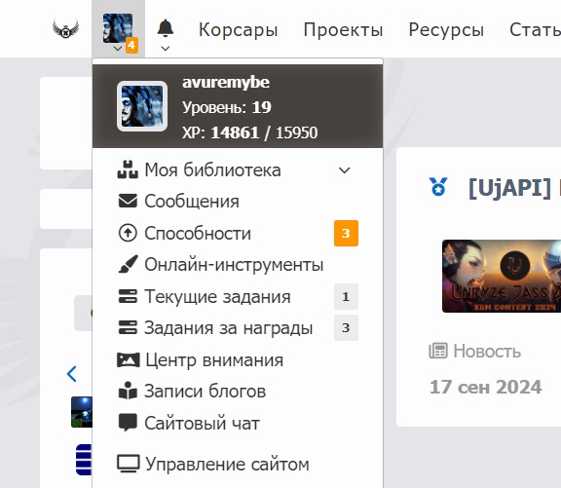Click the 1 badge beside Текущие задания
This screenshot has width=561, height=488.
(x=346, y=296)
